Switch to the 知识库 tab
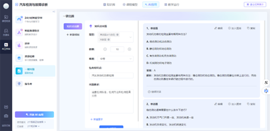This screenshot has width=270, height=131. (109, 5)
